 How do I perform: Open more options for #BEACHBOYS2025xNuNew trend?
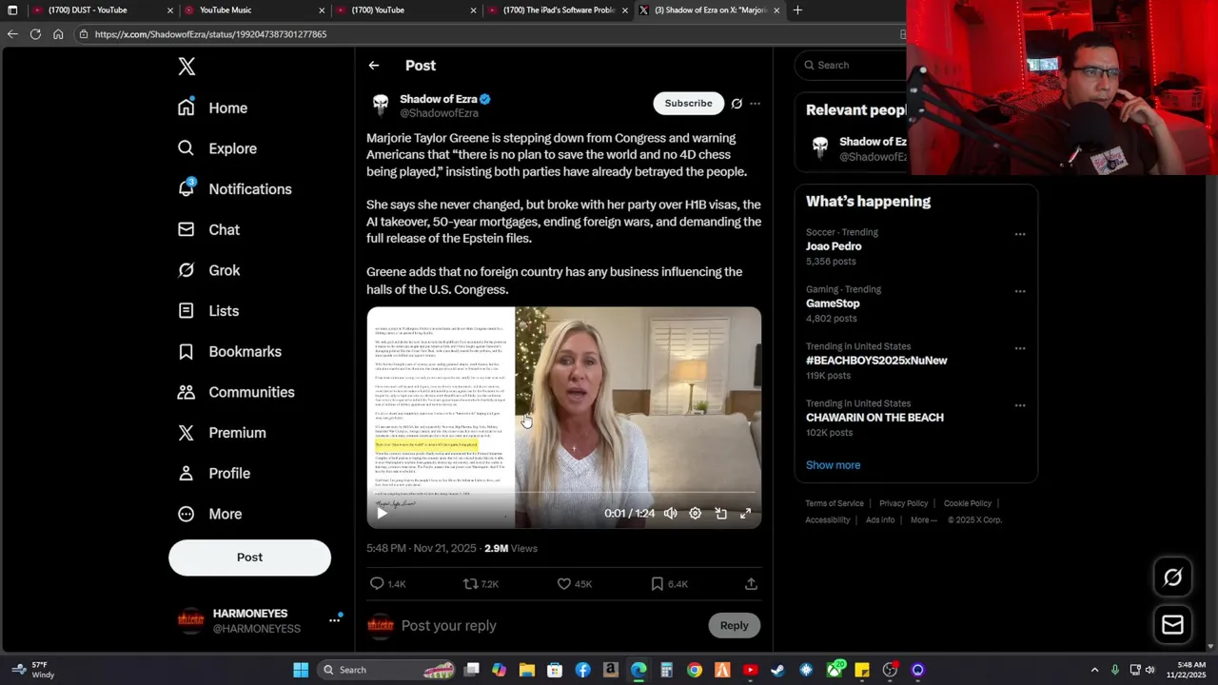[x=1020, y=348]
